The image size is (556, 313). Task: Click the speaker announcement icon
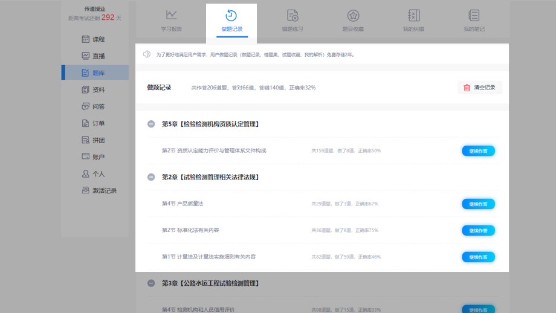pyautogui.click(x=146, y=54)
